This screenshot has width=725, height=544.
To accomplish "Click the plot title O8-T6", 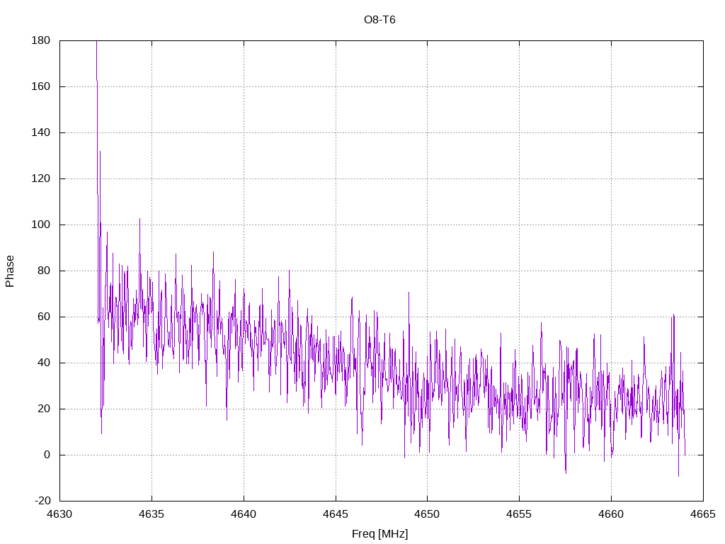I will (x=379, y=20).
